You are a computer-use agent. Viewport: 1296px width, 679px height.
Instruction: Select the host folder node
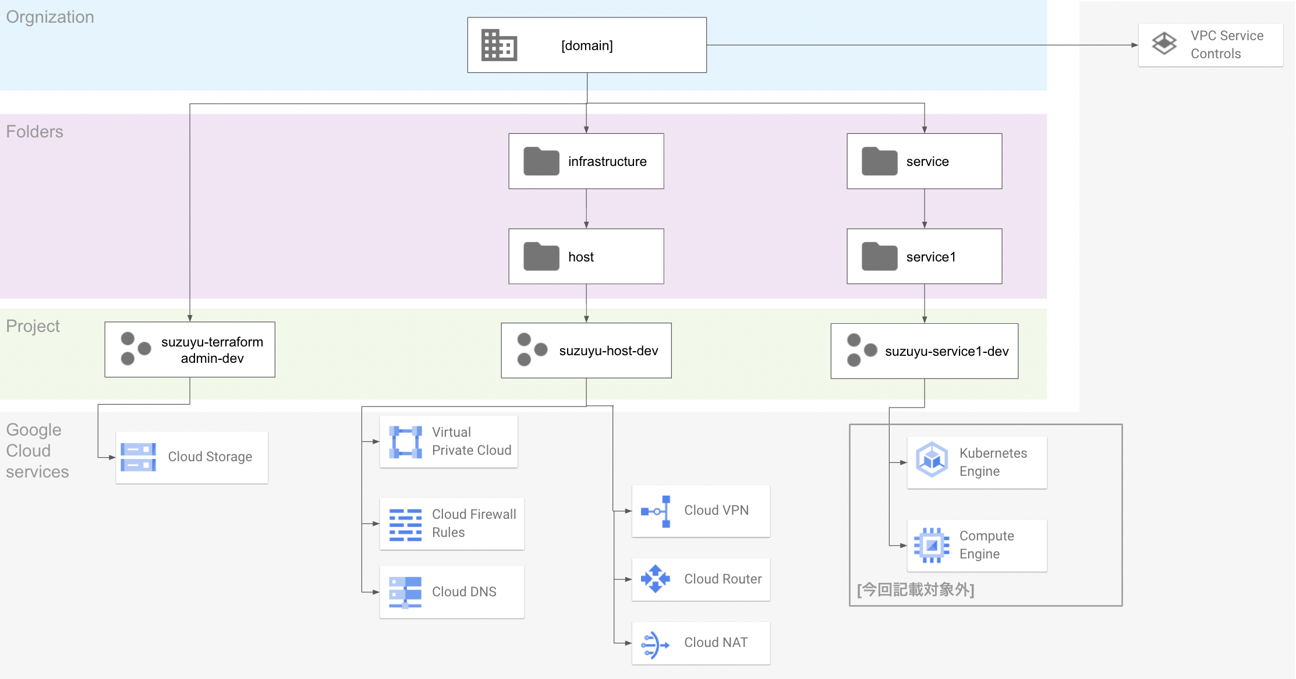(586, 256)
